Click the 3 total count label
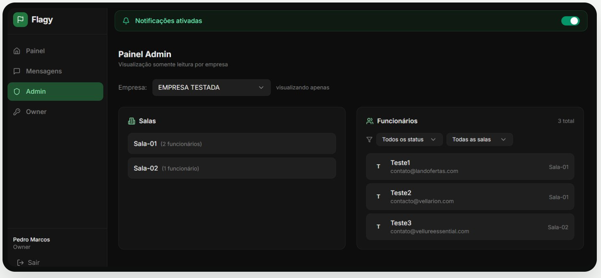This screenshot has height=278, width=601. pyautogui.click(x=566, y=121)
